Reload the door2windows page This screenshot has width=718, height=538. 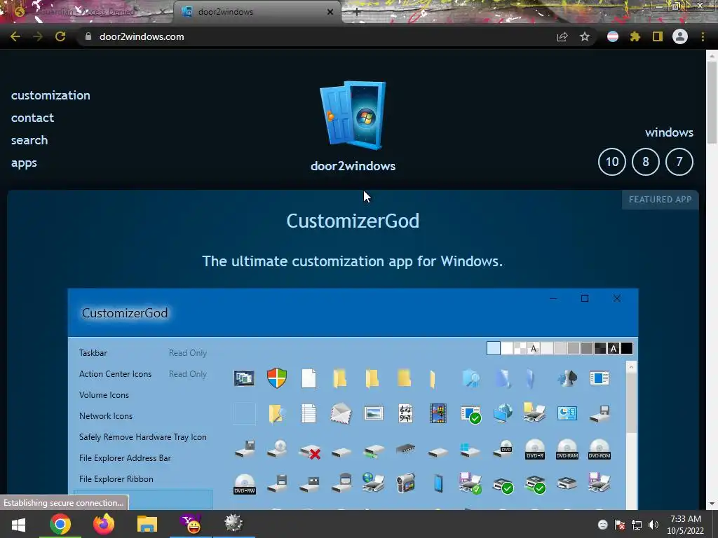60,36
